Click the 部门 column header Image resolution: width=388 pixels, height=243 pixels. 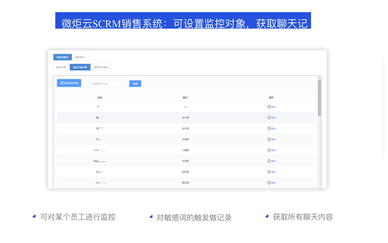click(185, 98)
